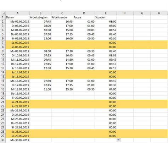Select row 7 header
Image resolution: width=168 pixels, height=143 pixels.
click(x=3, y=43)
